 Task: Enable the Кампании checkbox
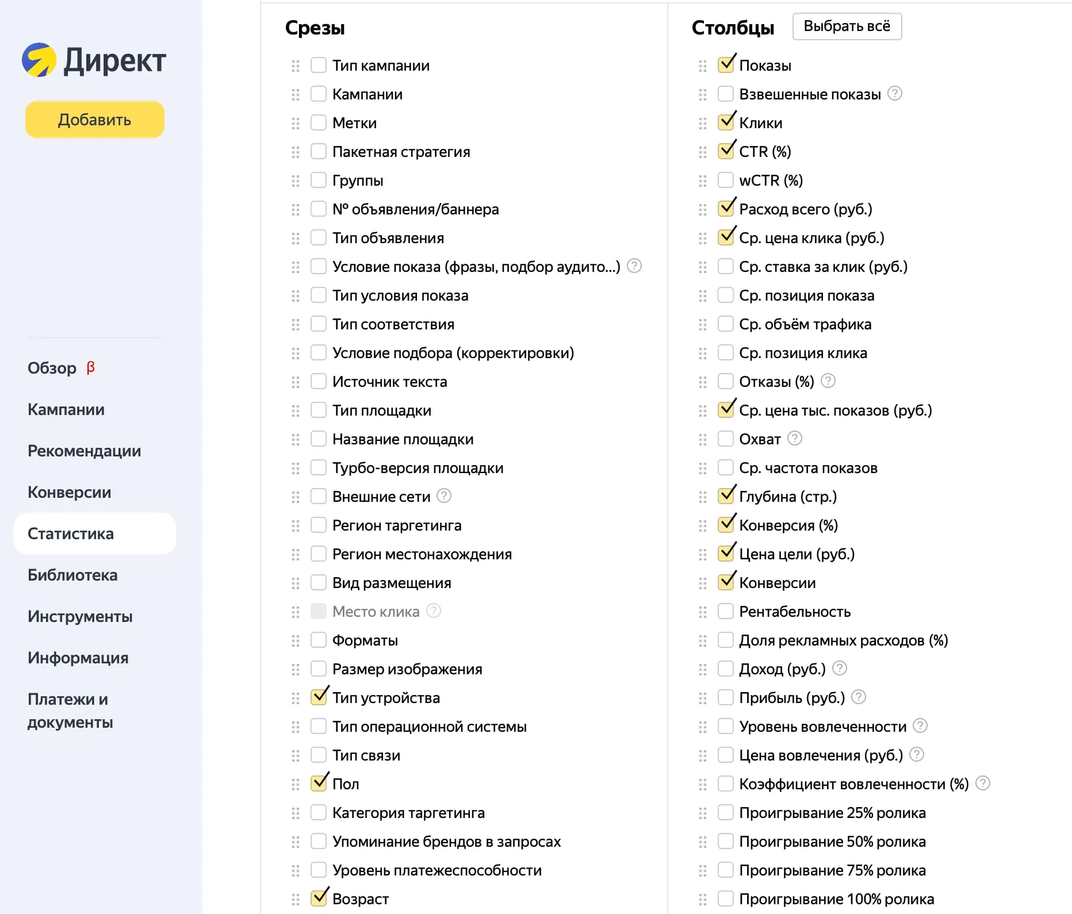(x=319, y=94)
